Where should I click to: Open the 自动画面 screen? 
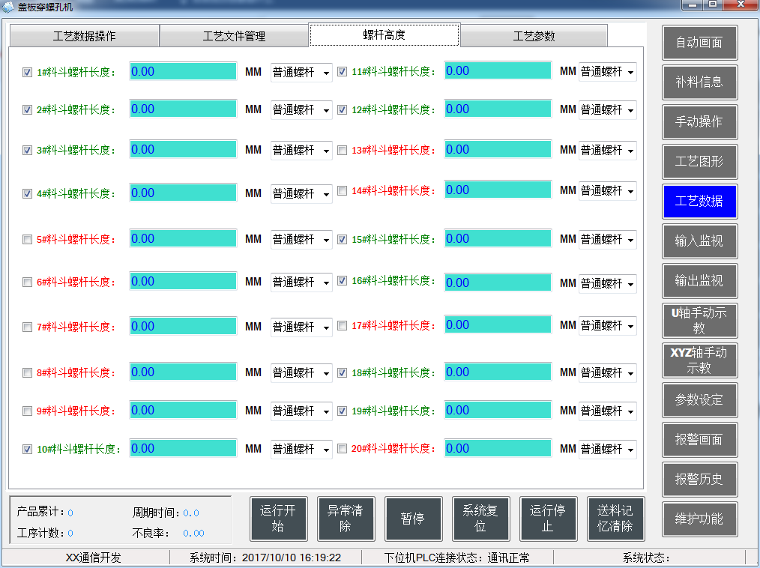[699, 43]
